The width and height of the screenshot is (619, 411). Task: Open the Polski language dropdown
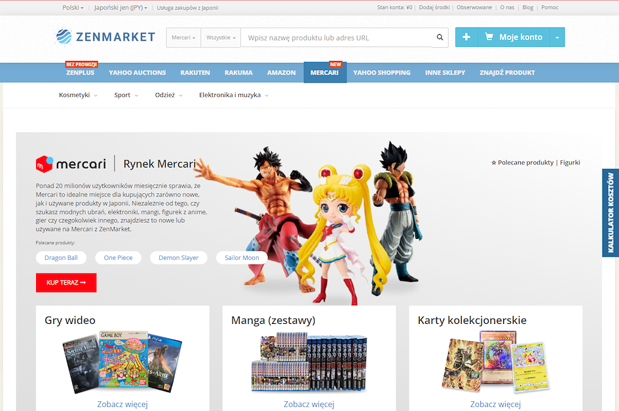[73, 7]
